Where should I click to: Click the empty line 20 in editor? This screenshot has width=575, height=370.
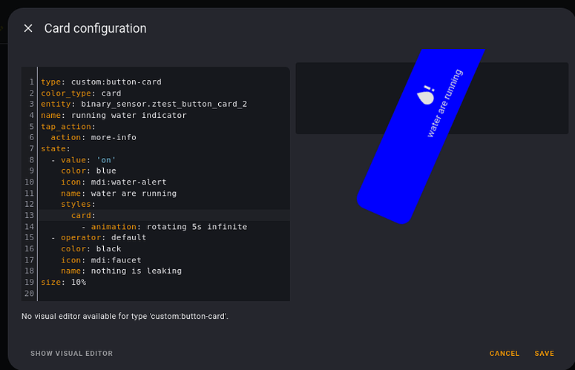pos(163,294)
